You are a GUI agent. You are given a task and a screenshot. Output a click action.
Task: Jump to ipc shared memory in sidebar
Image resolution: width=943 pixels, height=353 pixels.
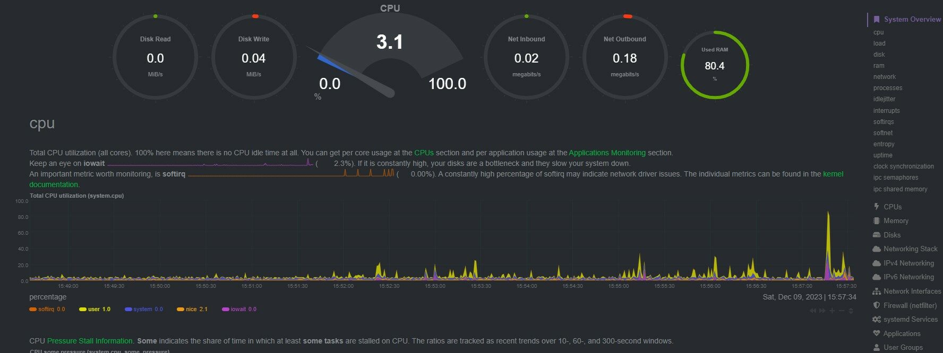[901, 189]
